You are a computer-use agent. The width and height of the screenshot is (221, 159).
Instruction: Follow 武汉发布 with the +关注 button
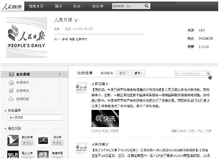pyautogui.click(x=27, y=143)
